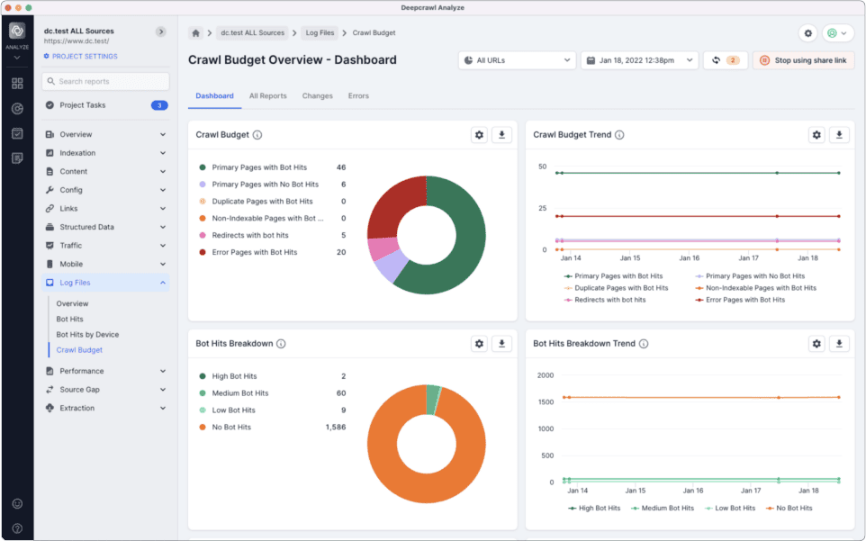Expand the Content sidebar section

pos(105,171)
